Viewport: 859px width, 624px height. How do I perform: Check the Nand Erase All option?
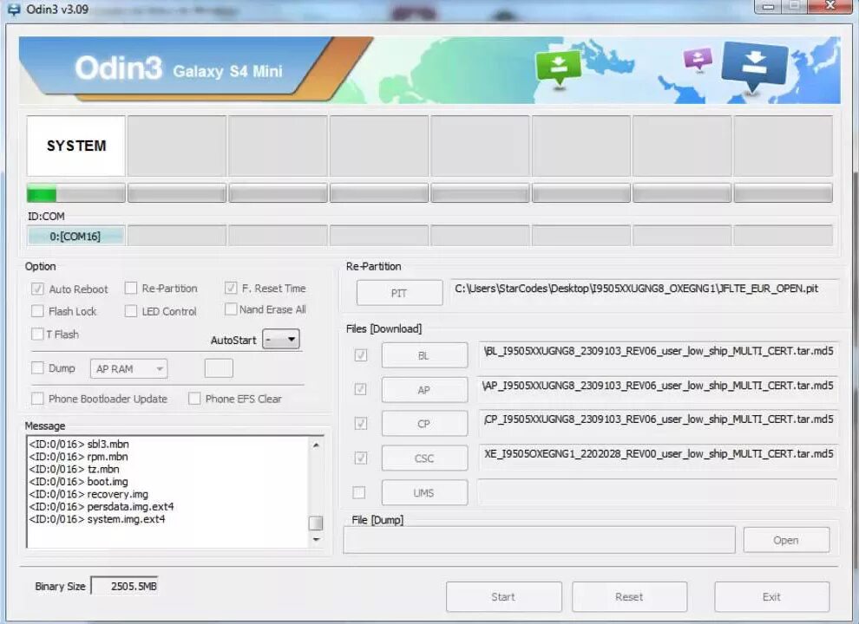[x=231, y=309]
